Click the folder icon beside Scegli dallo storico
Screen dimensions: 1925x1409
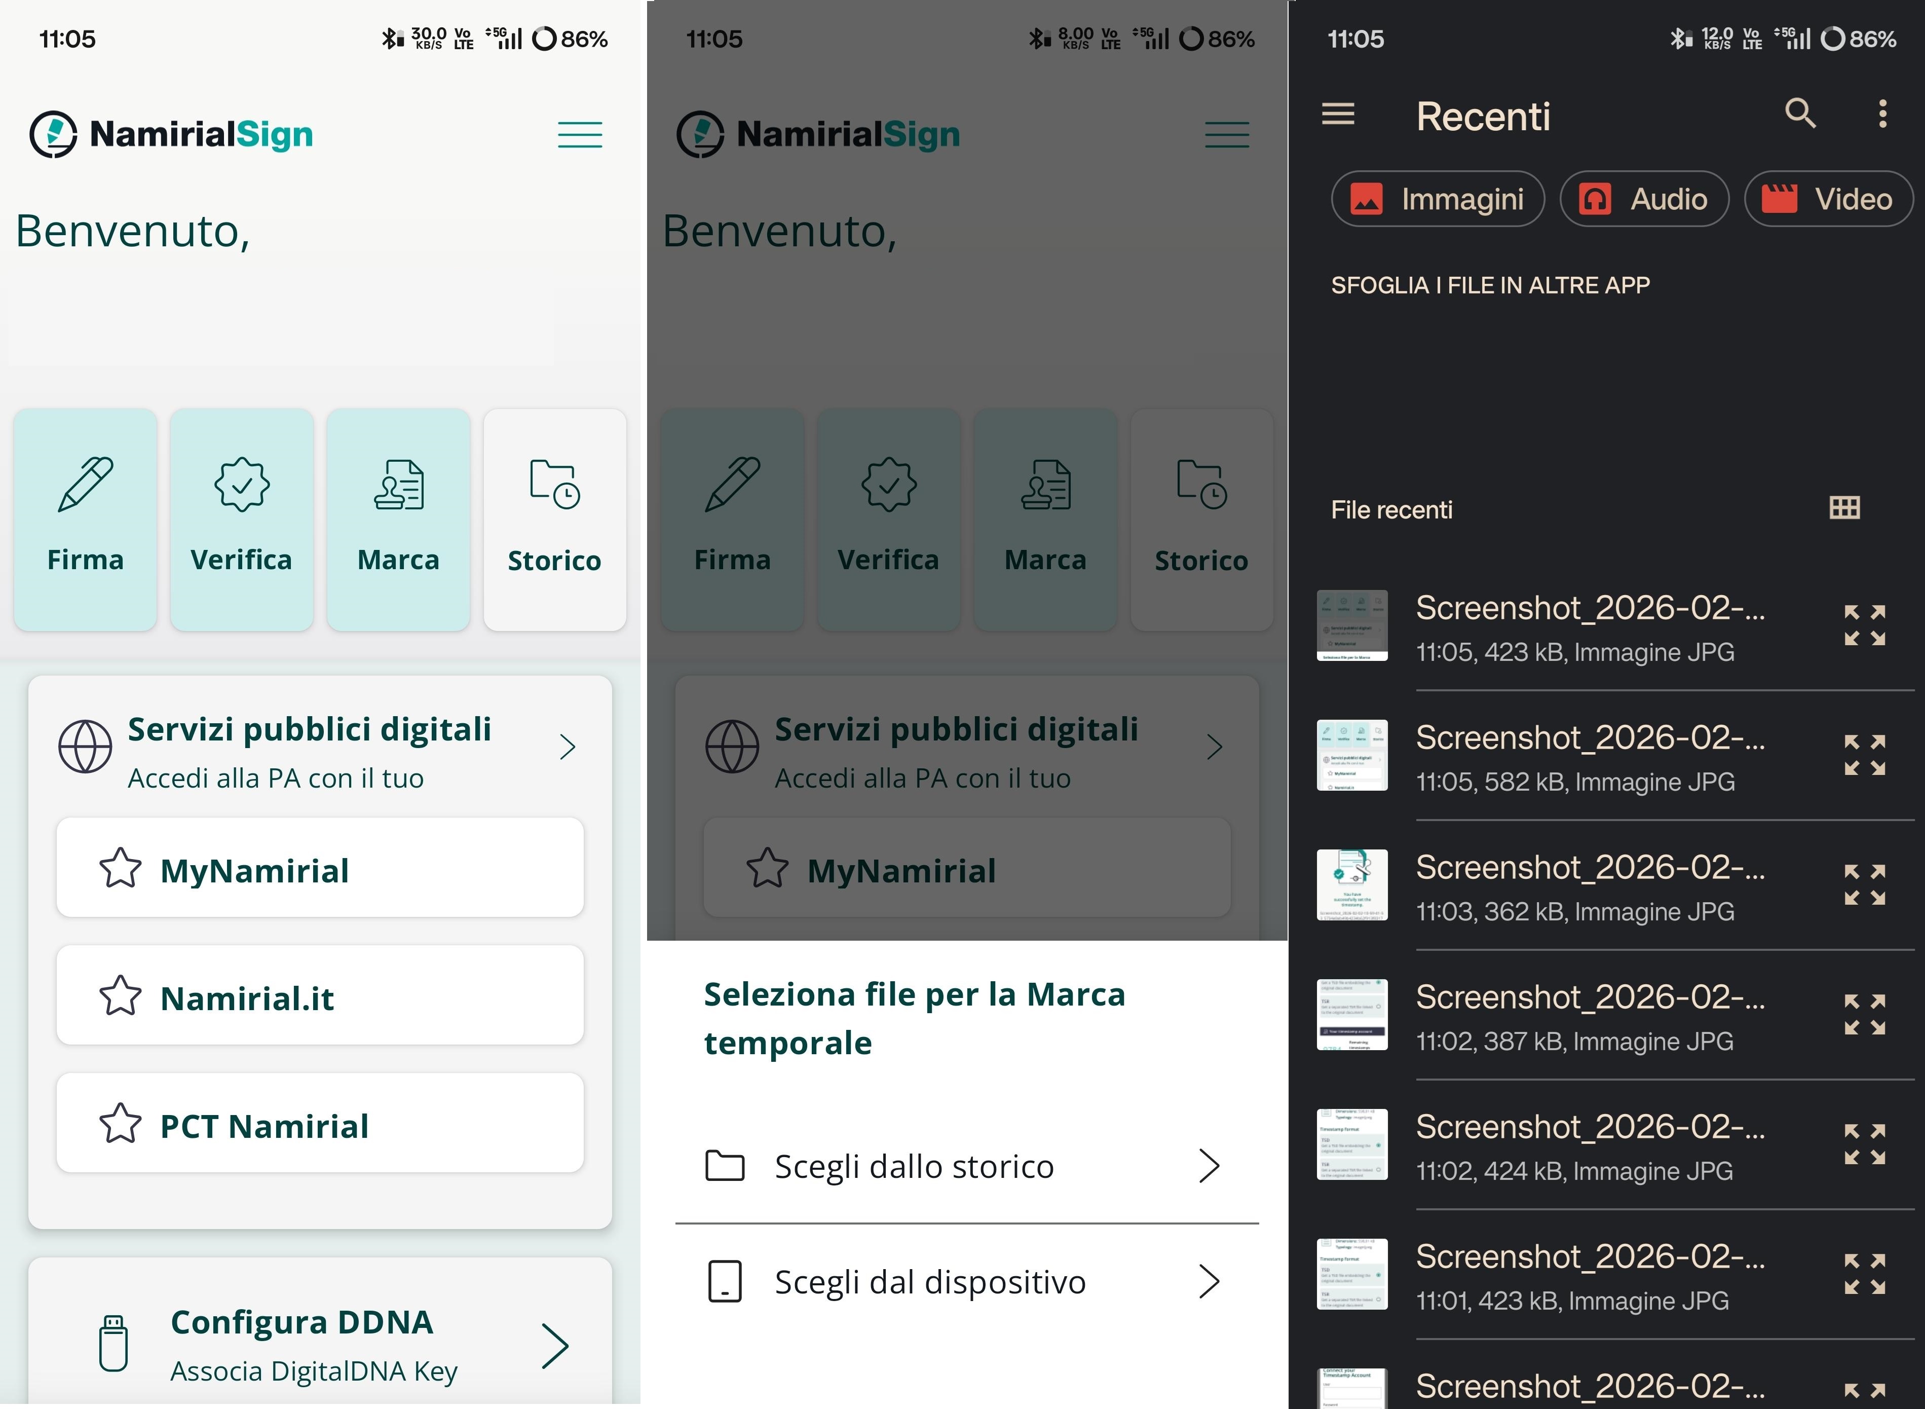(x=725, y=1166)
